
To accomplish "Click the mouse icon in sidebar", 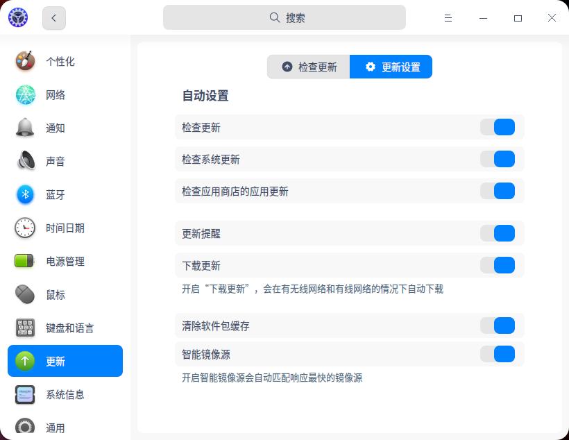I will pos(25,294).
